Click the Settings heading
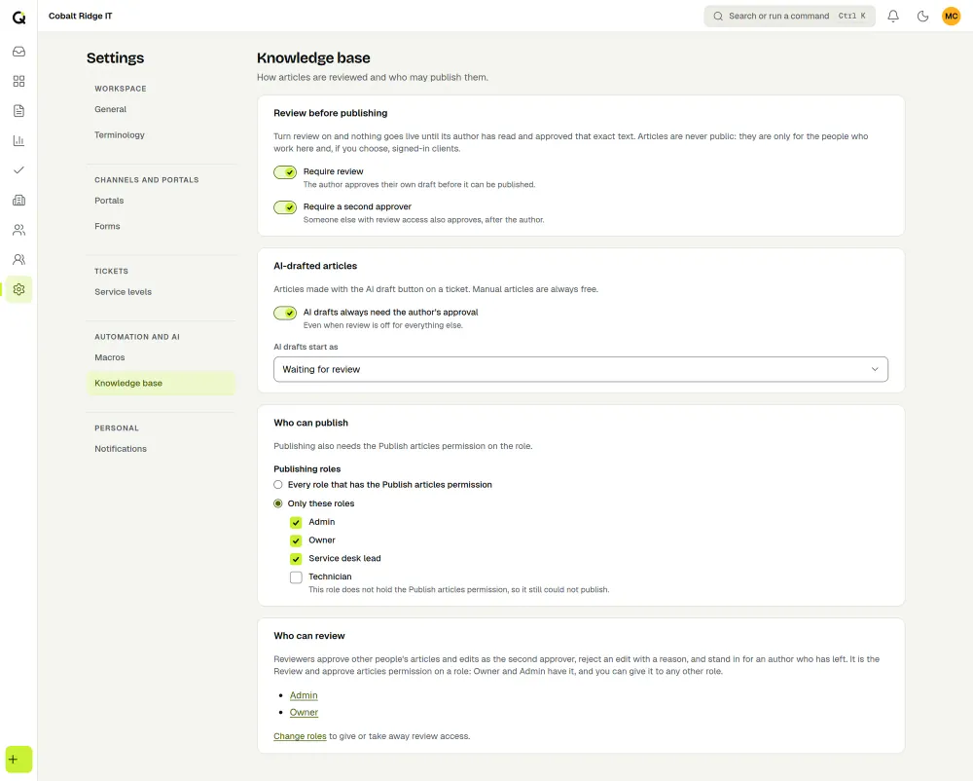The height and width of the screenshot is (781, 973). tap(116, 57)
